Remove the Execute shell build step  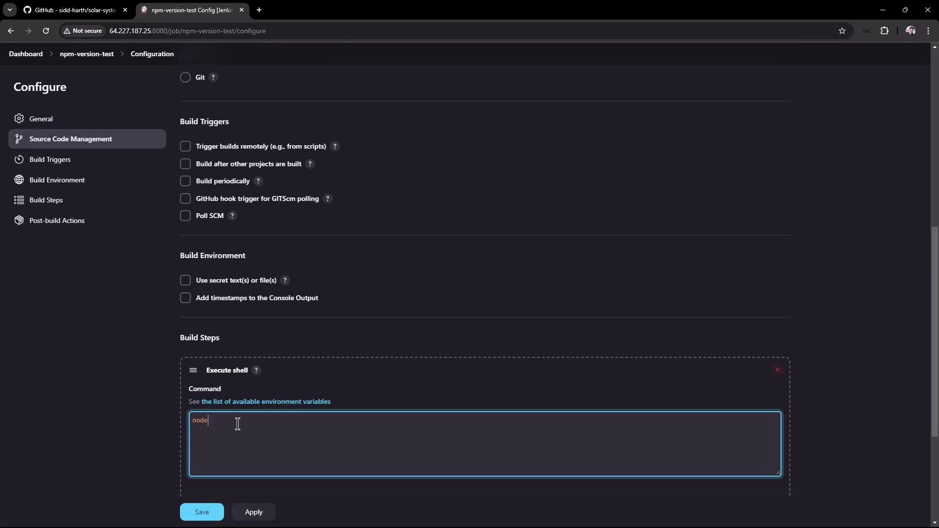tap(777, 370)
